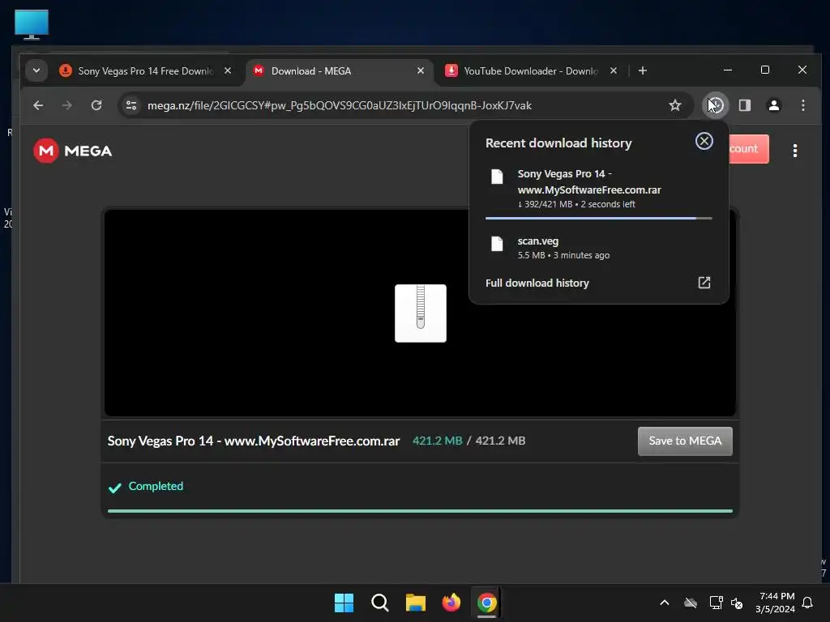The width and height of the screenshot is (830, 622).
Task: Open network status tray icon
Action: [716, 603]
